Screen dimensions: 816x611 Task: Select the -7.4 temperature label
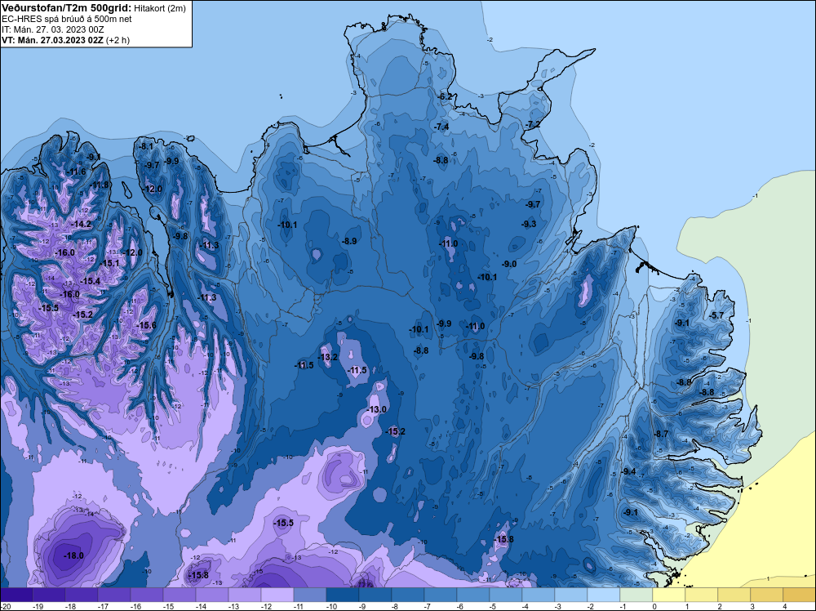(x=441, y=127)
